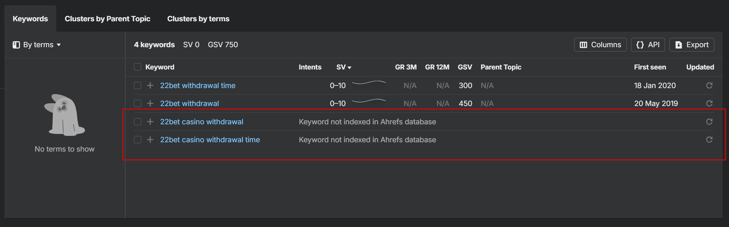This screenshot has width=729, height=227.
Task: Refresh the 22bet casino withdrawal keyword
Action: (x=709, y=122)
